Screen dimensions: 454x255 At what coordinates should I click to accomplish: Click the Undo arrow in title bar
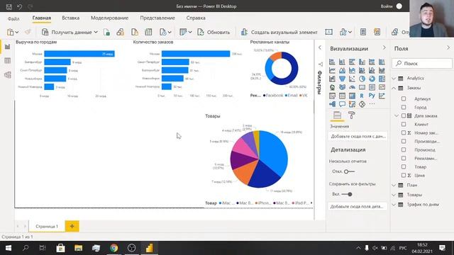pyautogui.click(x=19, y=6)
